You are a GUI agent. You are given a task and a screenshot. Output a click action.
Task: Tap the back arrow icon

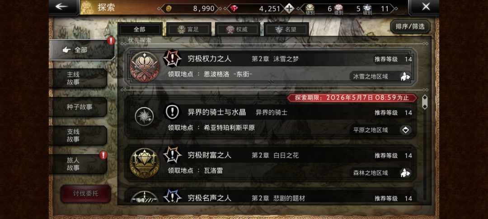tap(61, 6)
